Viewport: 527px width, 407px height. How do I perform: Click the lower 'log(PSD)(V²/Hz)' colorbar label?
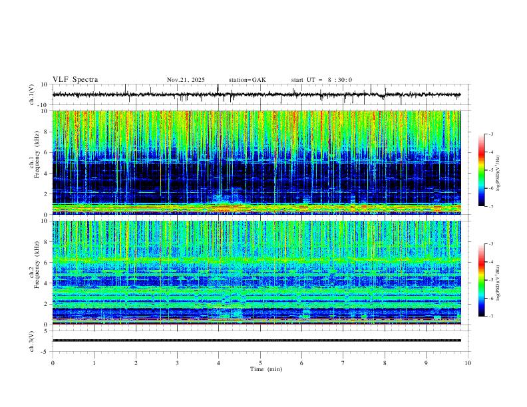[498, 283]
